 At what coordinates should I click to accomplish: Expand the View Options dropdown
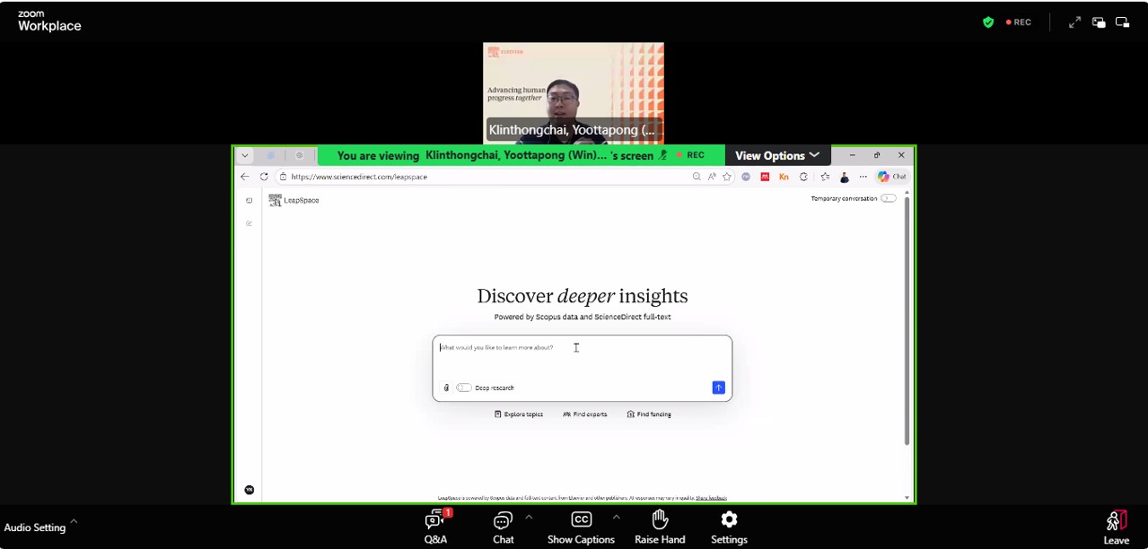(x=776, y=155)
